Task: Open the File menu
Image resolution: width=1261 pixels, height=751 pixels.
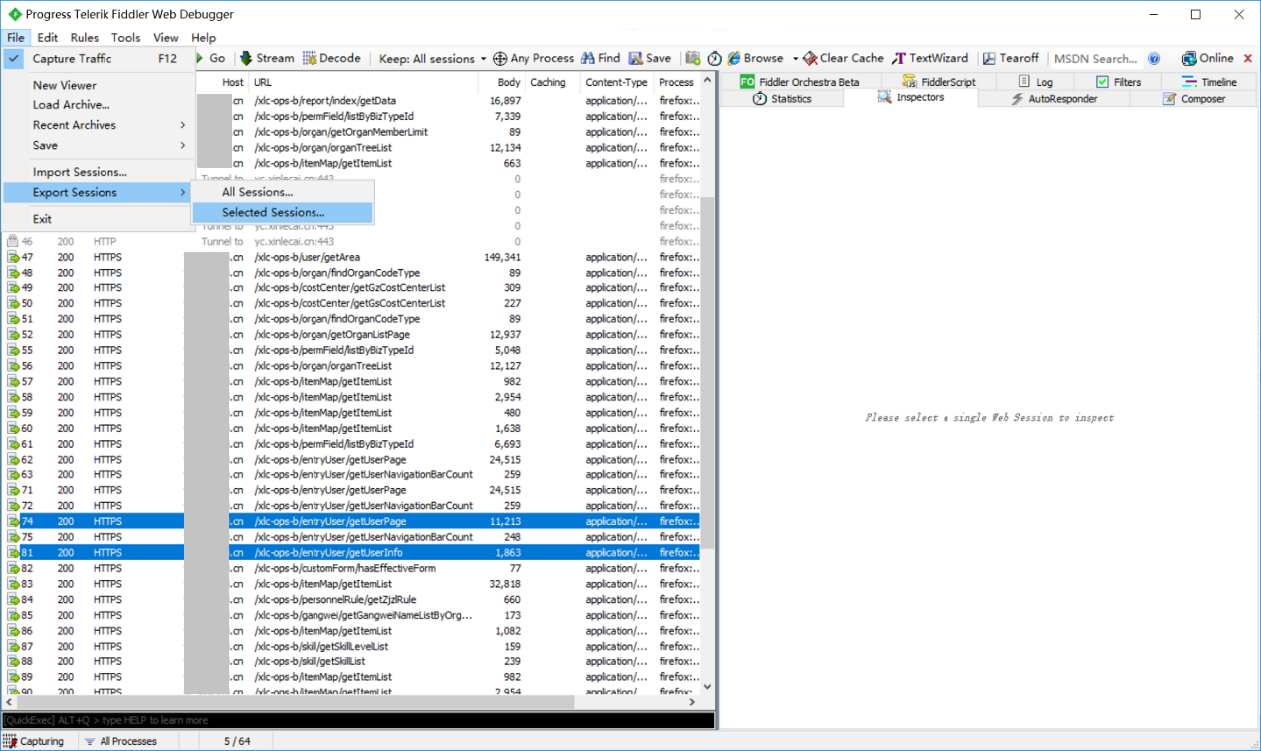Action: pos(15,38)
